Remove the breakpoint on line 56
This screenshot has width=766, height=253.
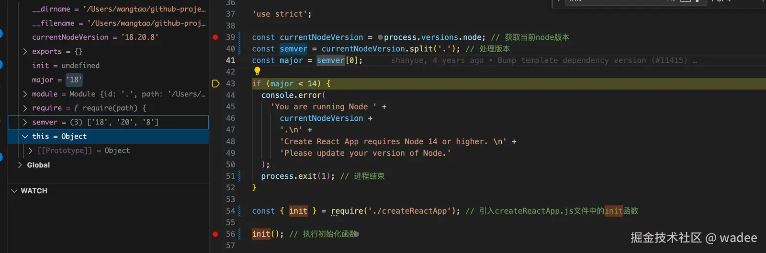click(x=215, y=234)
